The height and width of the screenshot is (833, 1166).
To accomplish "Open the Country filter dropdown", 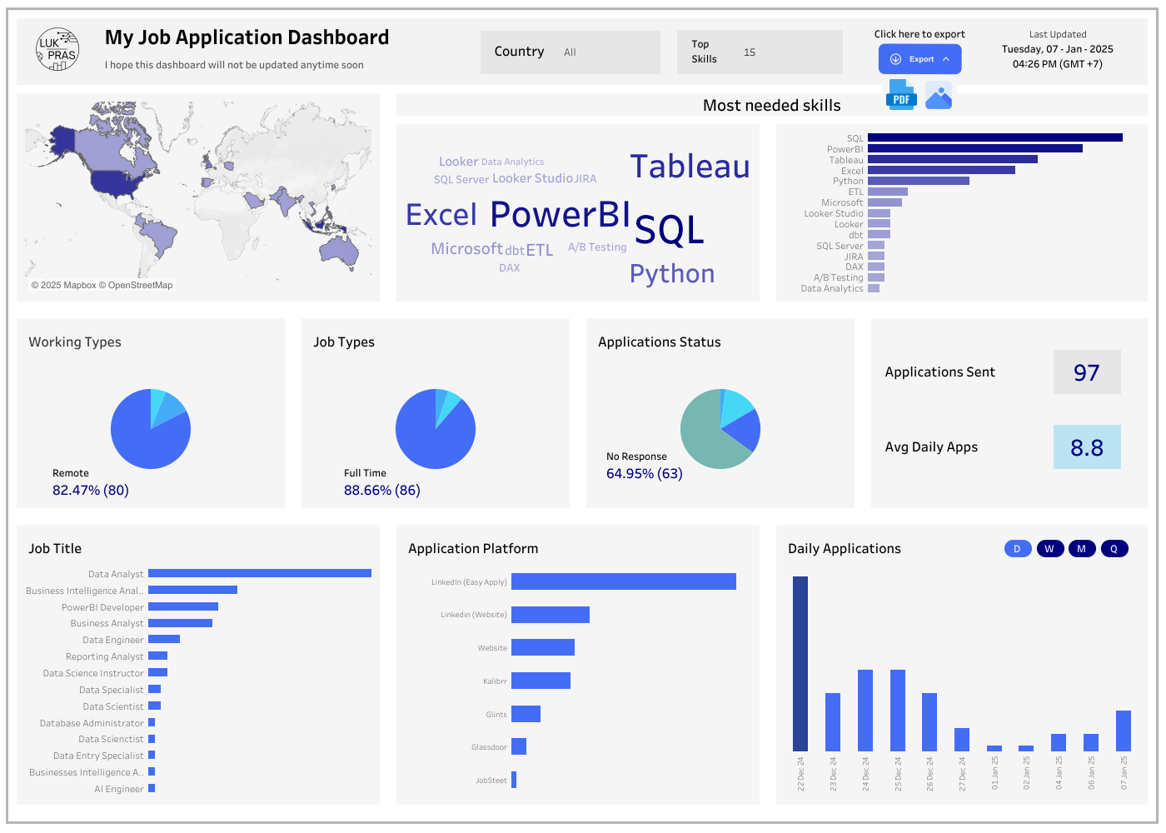I will pos(570,52).
